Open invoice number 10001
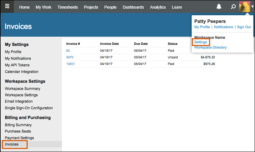This screenshot has height=152, width=255. click(x=71, y=64)
